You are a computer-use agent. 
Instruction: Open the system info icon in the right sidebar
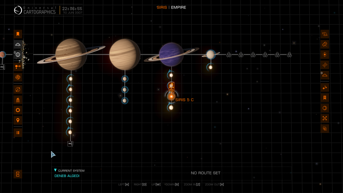[325, 34]
